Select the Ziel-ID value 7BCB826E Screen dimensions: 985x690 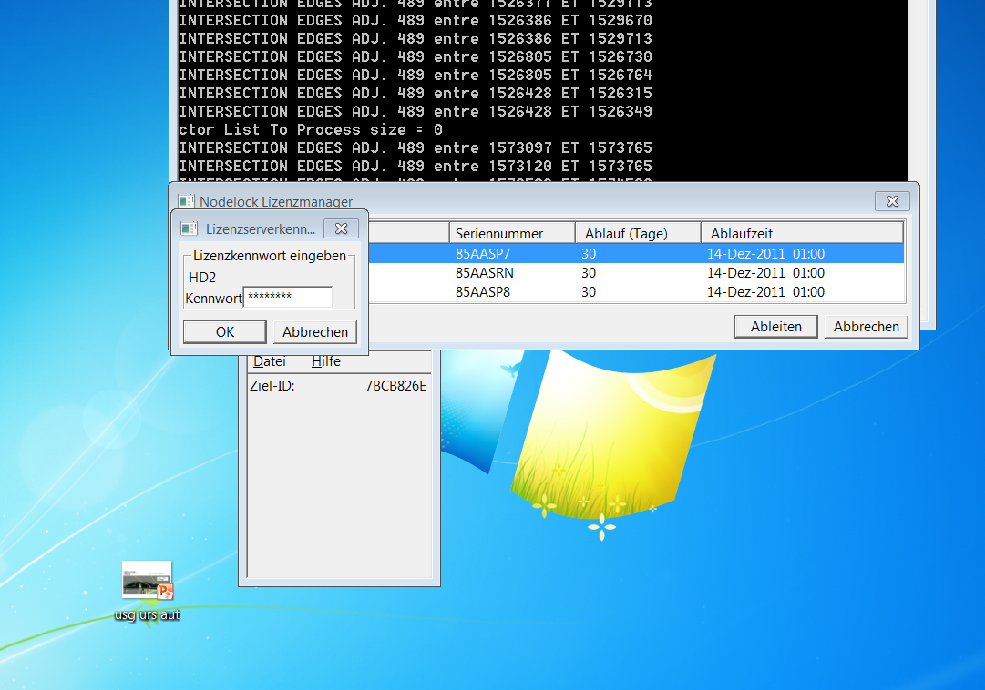click(x=395, y=385)
